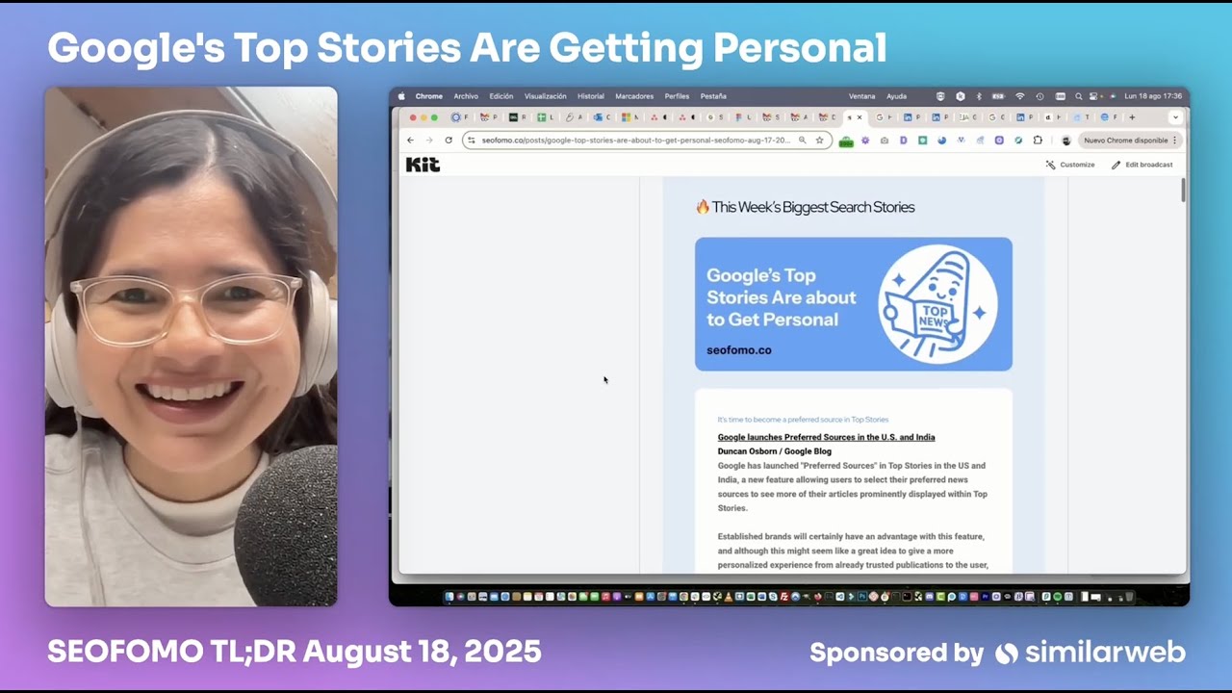Reload the page with the refresh icon

[449, 141]
